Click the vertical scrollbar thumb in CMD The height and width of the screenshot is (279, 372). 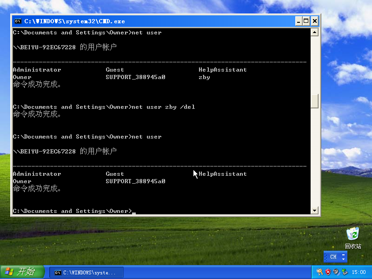314,101
